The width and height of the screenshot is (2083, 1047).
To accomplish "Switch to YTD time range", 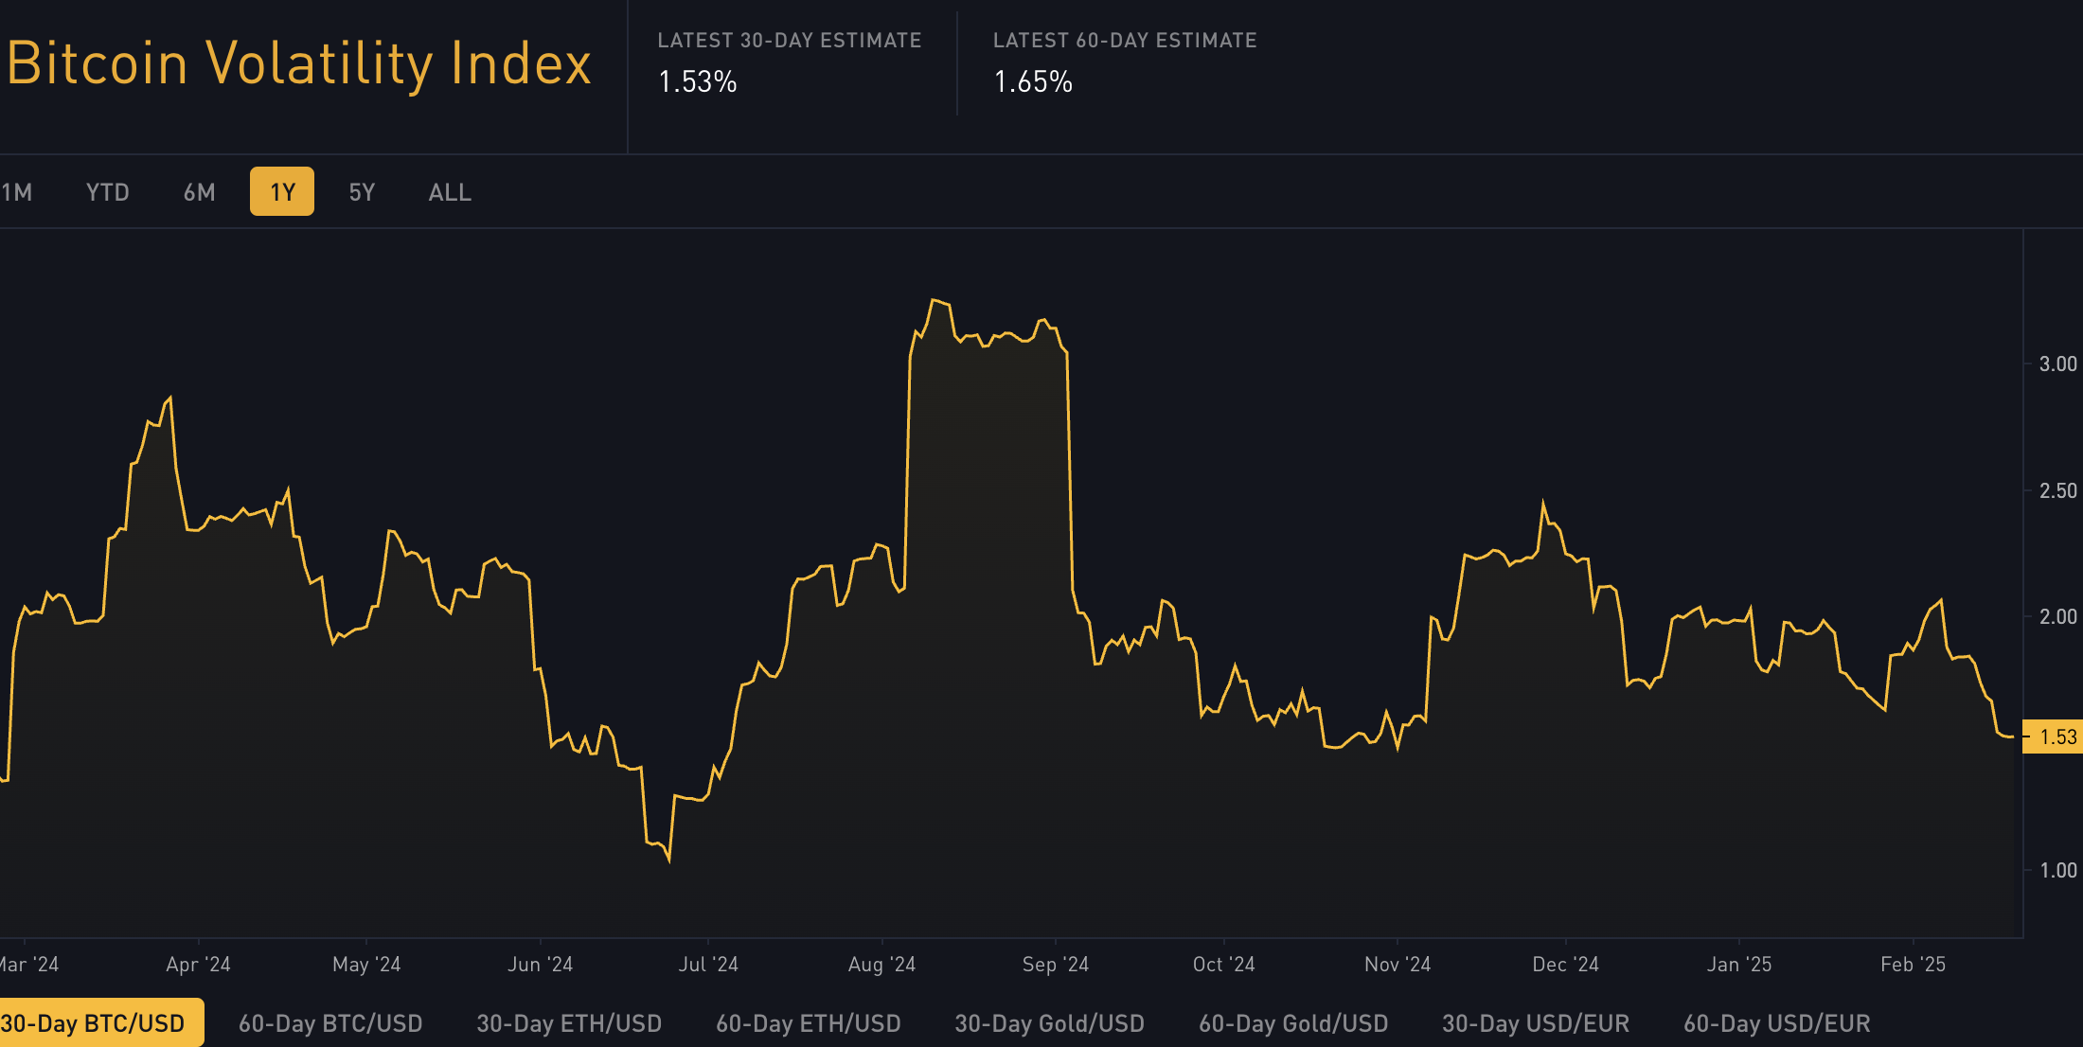I will (108, 192).
